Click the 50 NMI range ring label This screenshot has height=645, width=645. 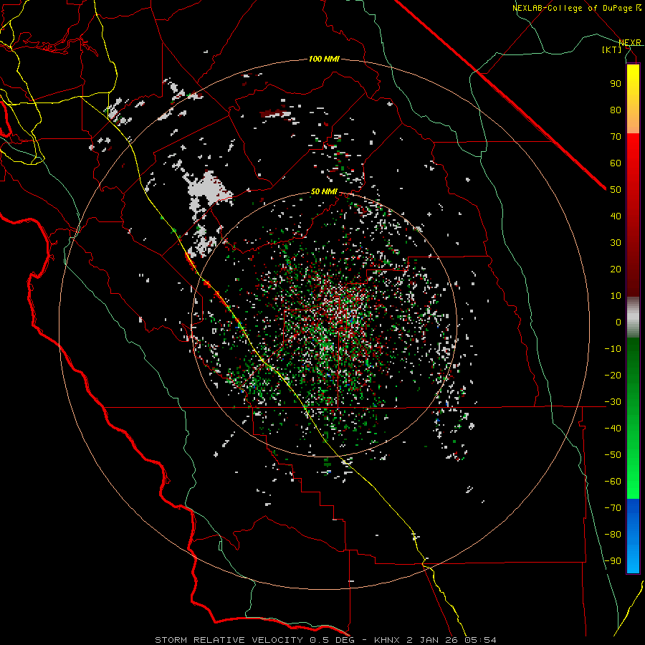pos(324,191)
